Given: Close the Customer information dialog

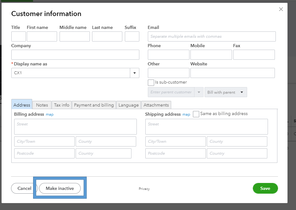Looking at the screenshot, I should click(x=281, y=9).
